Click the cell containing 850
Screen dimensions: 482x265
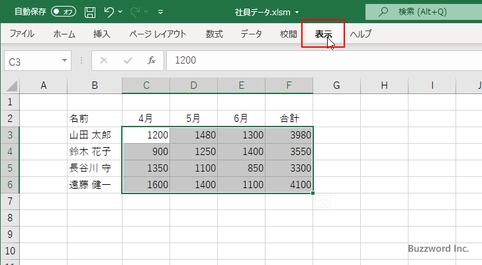point(241,168)
